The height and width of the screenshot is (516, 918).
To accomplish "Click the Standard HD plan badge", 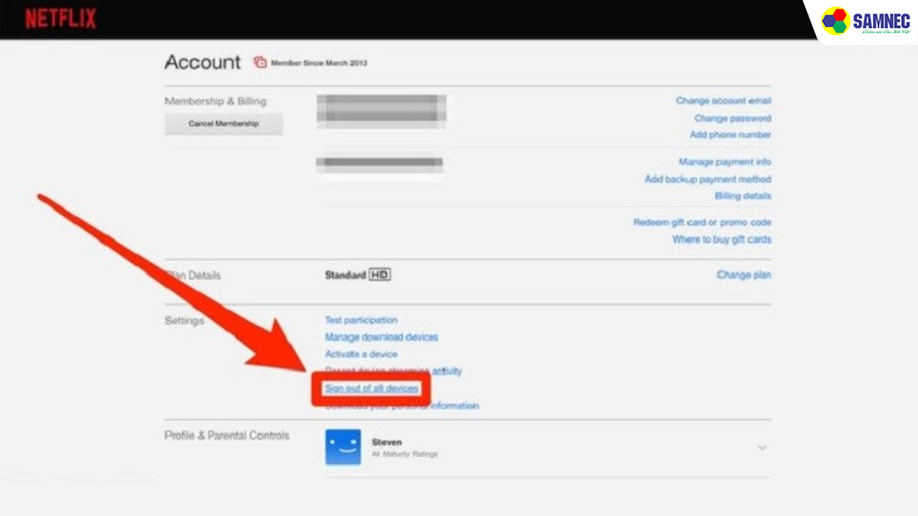I will [x=357, y=275].
